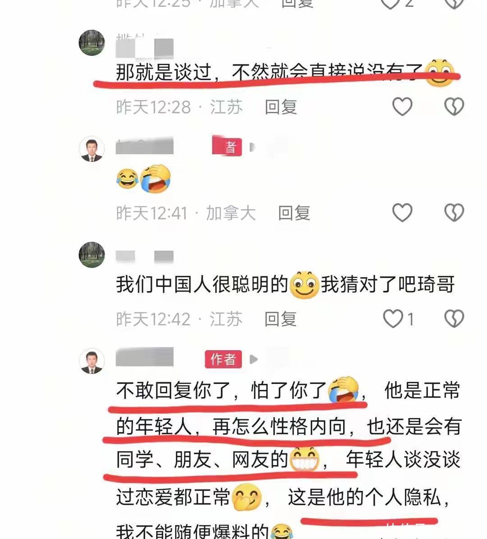The image size is (487, 539).
Task: Tap reply-arrow beside author badge on emoji comment
Action: [x=252, y=147]
